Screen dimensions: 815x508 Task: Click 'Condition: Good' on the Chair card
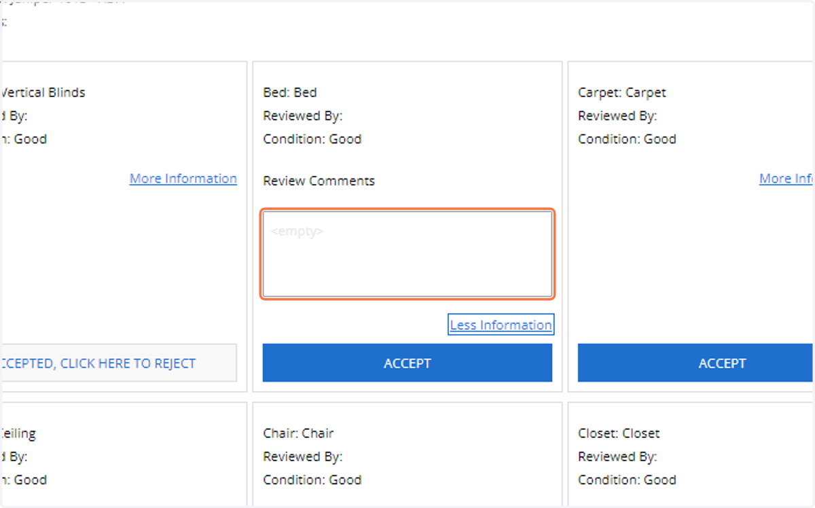(312, 480)
